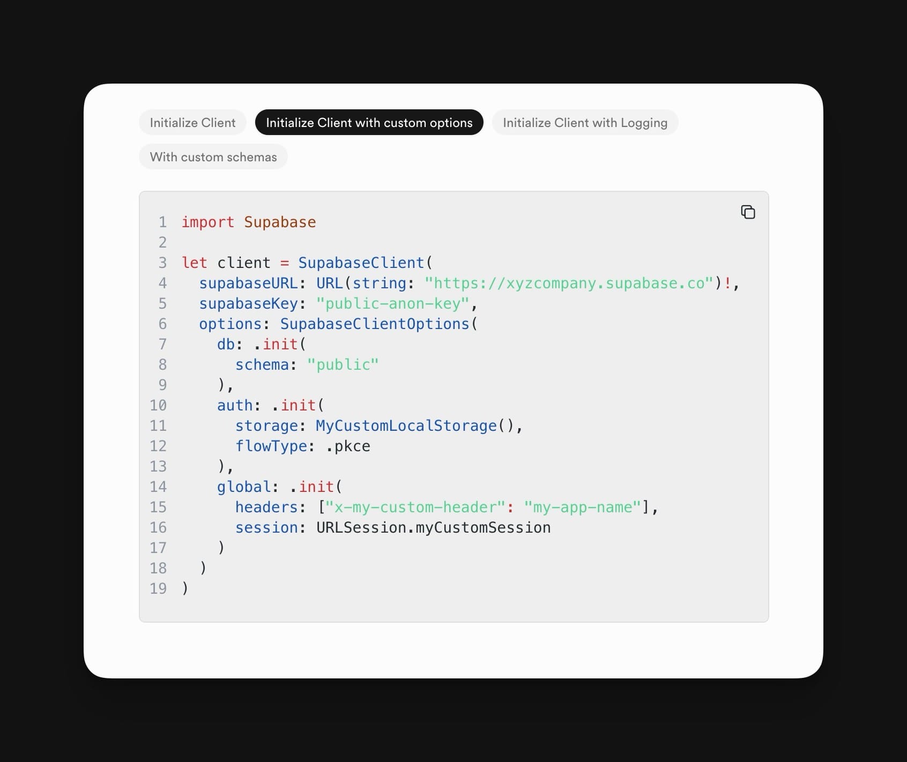Click the 'supabaseKey:' parameter label

click(x=252, y=303)
